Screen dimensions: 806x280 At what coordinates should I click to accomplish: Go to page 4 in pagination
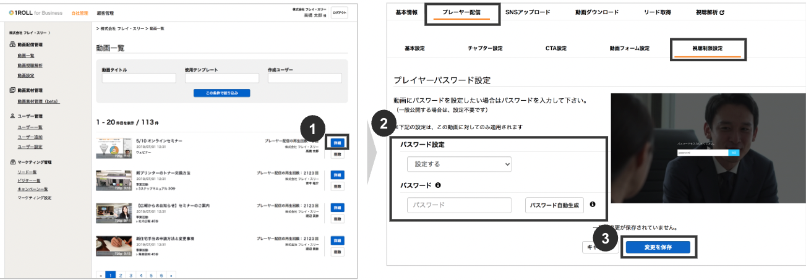click(x=141, y=274)
